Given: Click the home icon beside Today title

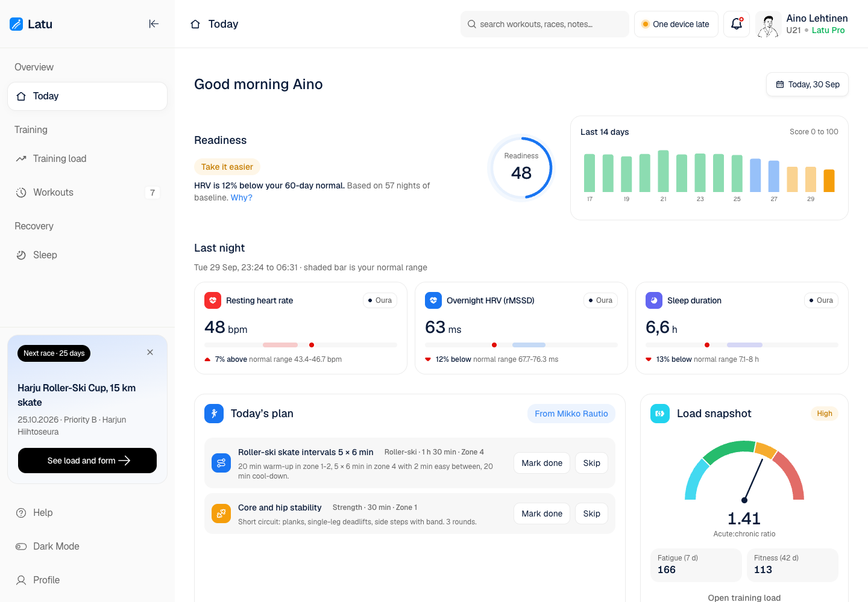Looking at the screenshot, I should click(x=195, y=24).
